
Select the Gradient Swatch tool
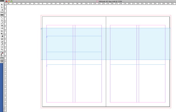tap(2, 36)
